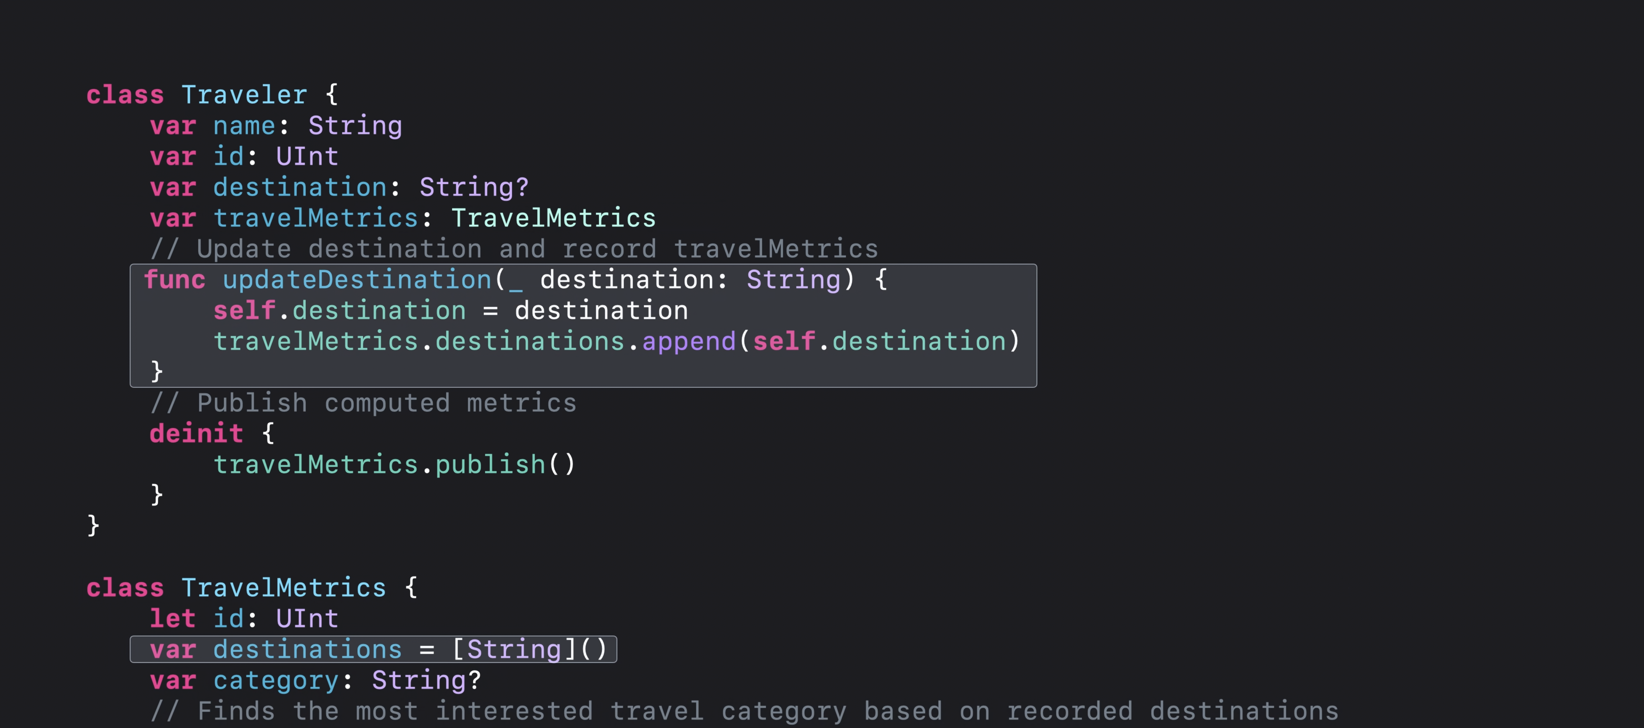
Task: Click the let keyword
Action: (172, 618)
